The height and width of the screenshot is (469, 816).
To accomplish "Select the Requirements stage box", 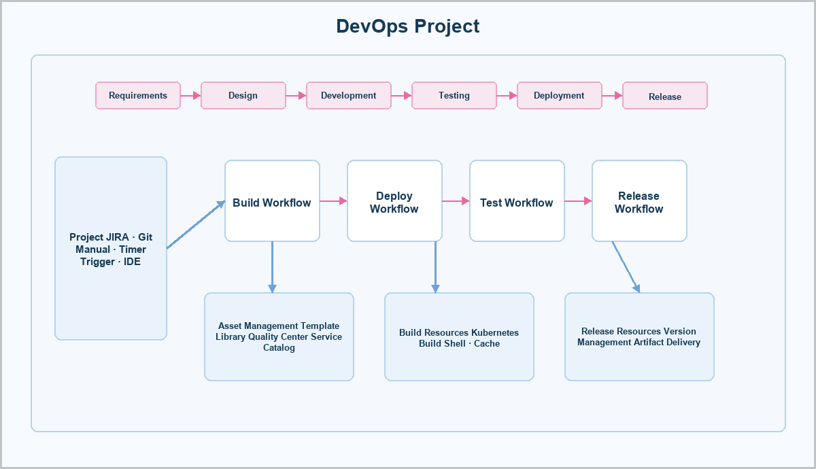I will click(x=138, y=96).
